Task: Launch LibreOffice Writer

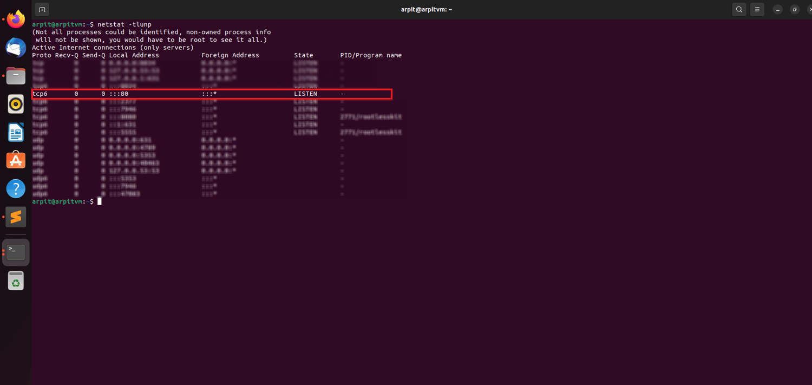Action: [16, 132]
